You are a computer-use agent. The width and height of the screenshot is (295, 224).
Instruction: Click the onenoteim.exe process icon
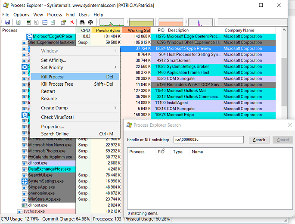[x=25, y=193]
